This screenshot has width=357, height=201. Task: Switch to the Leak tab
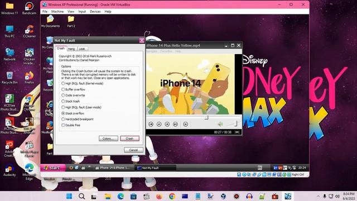click(82, 49)
